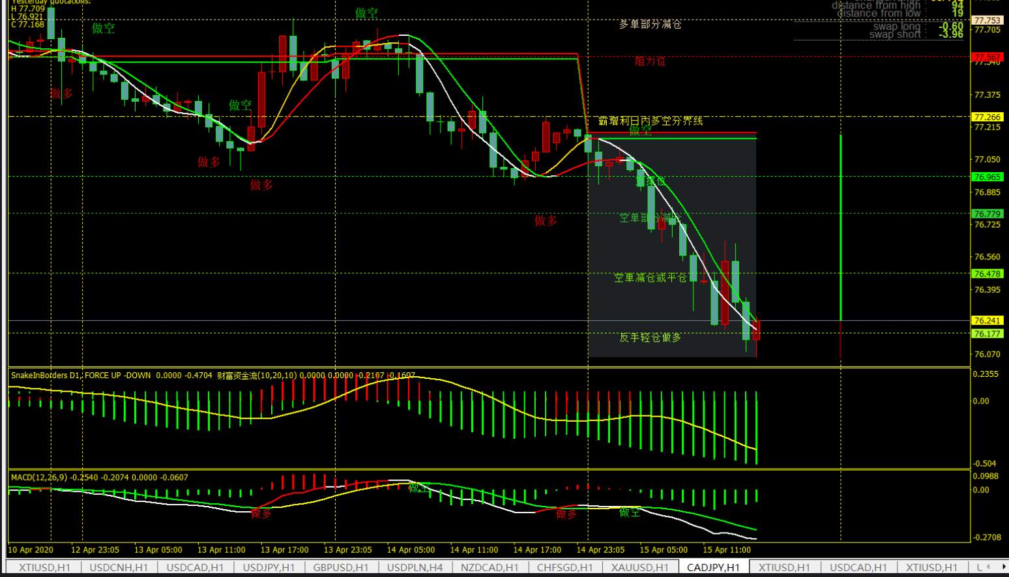Click the 77.753 price level label
This screenshot has height=577, width=1009.
(987, 20)
